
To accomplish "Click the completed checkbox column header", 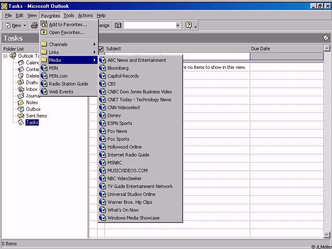I will (x=101, y=49).
